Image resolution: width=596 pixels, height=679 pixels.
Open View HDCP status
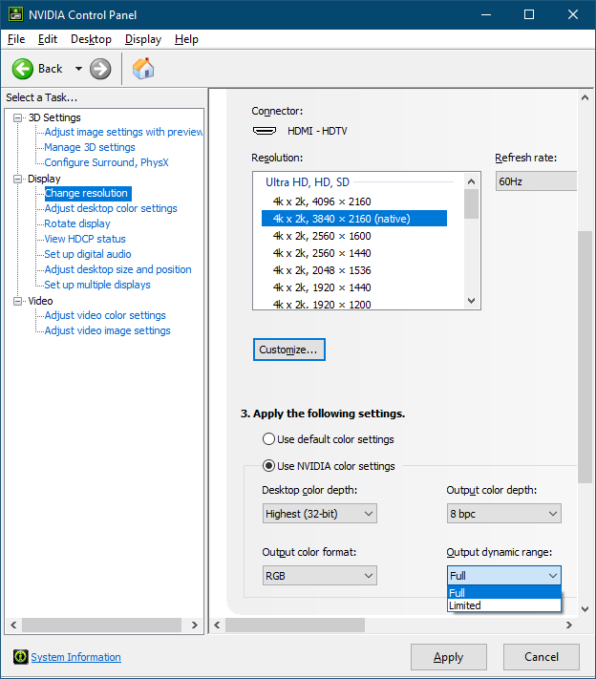pos(85,239)
